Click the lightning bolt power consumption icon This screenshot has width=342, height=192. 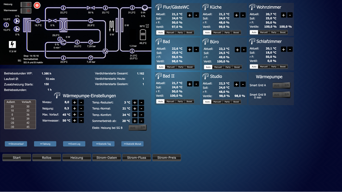tap(12, 44)
